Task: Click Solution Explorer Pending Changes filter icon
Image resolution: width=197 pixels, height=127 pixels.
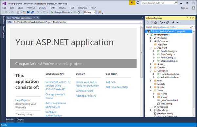Action: (x=161, y=23)
